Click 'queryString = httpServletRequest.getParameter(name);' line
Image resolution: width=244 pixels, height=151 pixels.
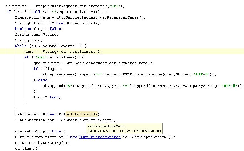click(x=93, y=63)
